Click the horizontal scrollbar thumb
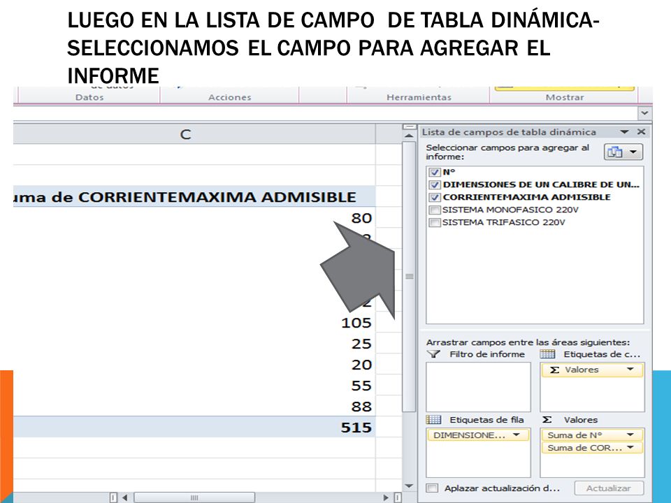 coord(194,497)
